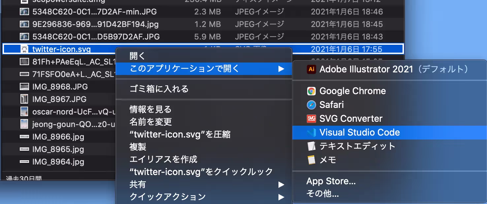Click the Adobe Illustrator app icon
487x204 pixels.
coord(311,69)
